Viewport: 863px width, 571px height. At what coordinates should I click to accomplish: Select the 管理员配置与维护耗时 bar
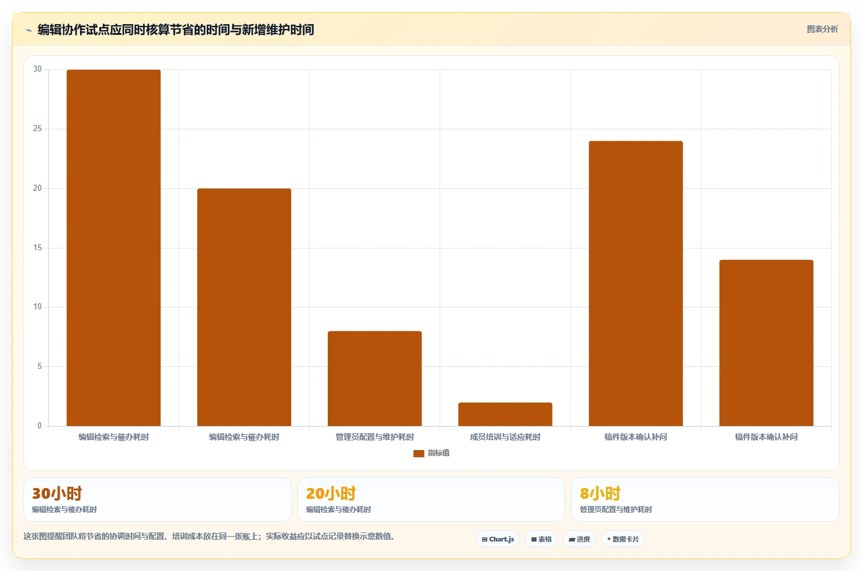(x=375, y=378)
